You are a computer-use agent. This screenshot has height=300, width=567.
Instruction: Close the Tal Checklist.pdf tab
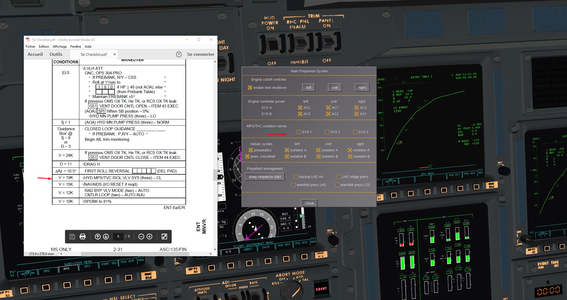[x=115, y=54]
